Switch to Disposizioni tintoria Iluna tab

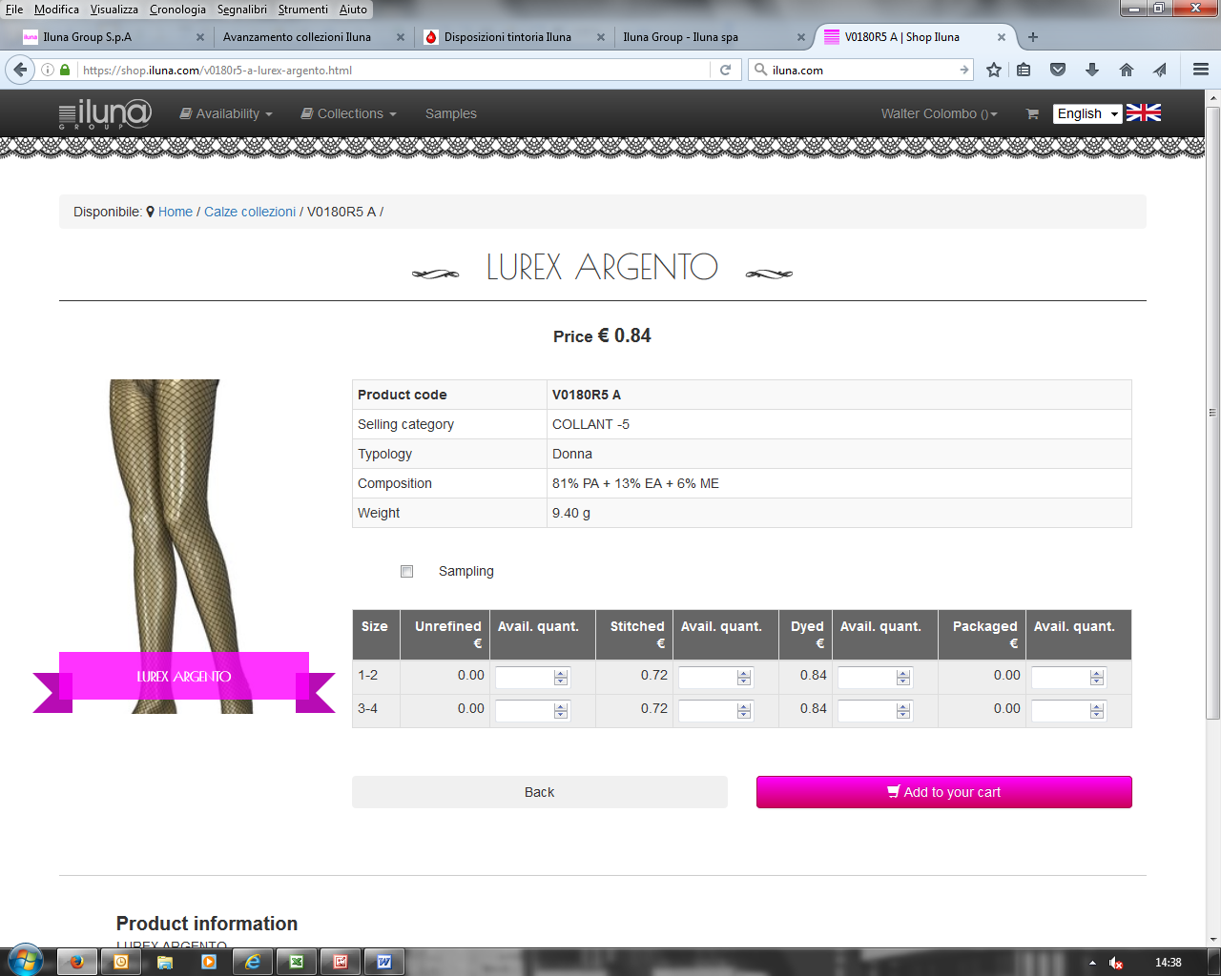coord(507,37)
